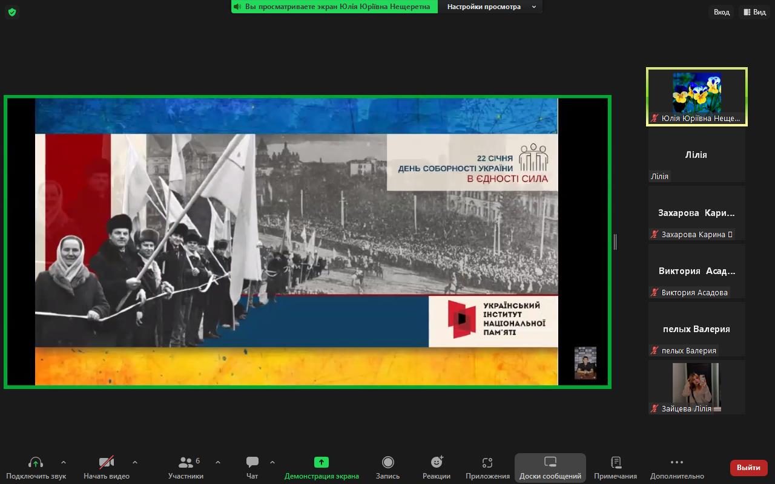Select Зайцева Лілія participant video thumbnail

[x=696, y=387]
